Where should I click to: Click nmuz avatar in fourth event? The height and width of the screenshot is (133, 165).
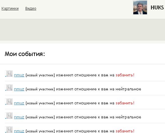(x=9, y=116)
